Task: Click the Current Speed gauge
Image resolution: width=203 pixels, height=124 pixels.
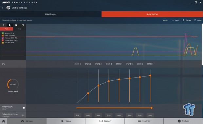Action: coord(13,84)
